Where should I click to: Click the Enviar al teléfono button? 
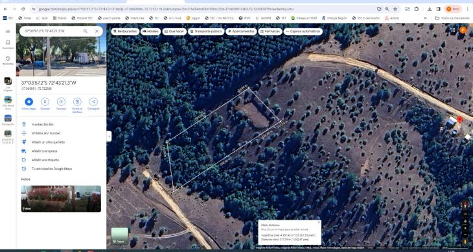click(x=77, y=105)
